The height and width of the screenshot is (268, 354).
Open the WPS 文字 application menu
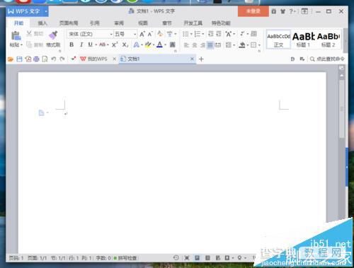point(27,11)
